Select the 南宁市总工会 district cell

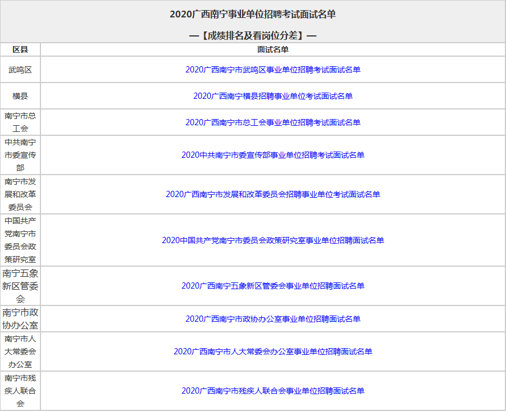pos(20,122)
